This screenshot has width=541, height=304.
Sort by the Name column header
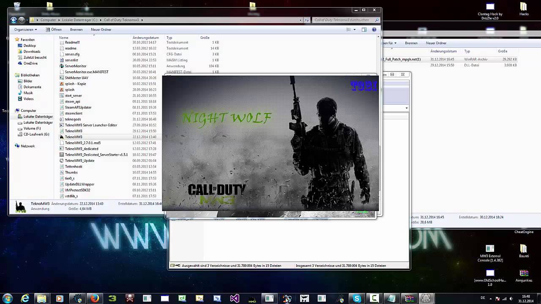pos(94,38)
